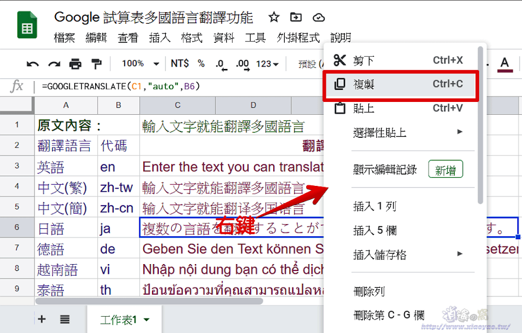Select 插入 1 列 option
Screen dimensions: 522x333
coord(375,206)
